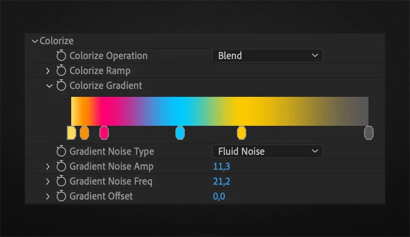Select the Gradient Noise Freq label
Screen dimensions: 410x237
click(111, 181)
